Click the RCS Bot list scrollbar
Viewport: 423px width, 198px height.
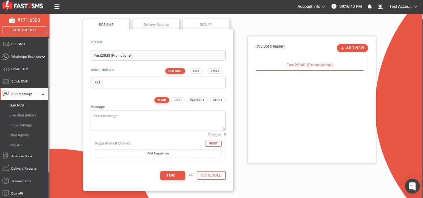coord(368,66)
